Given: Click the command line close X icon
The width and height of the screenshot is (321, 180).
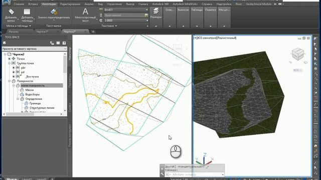Looking at the screenshot, I should click(162, 169).
